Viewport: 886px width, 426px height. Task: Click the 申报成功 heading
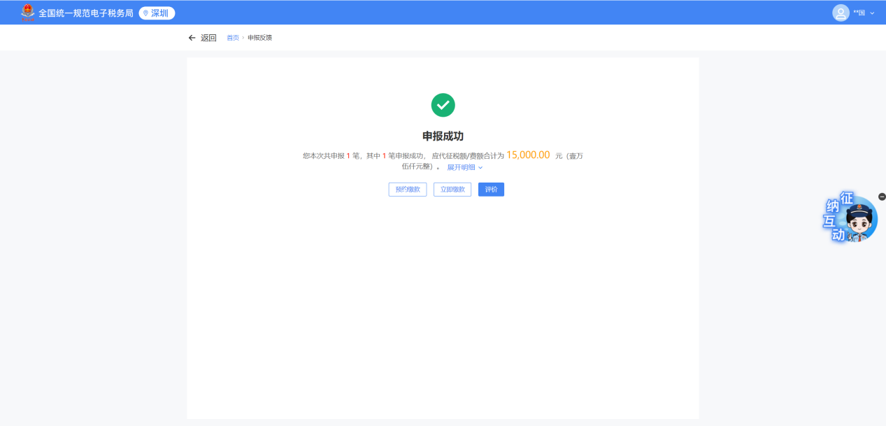(x=443, y=136)
